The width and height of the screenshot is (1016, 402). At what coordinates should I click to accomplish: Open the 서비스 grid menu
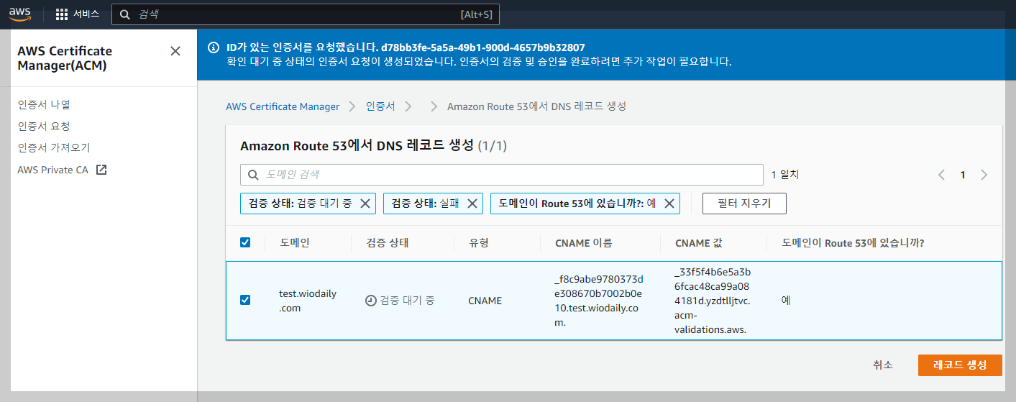pyautogui.click(x=78, y=14)
